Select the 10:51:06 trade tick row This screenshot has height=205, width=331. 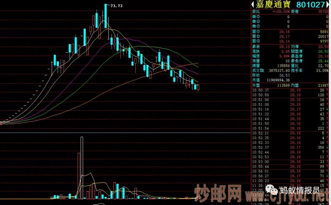click(290, 100)
